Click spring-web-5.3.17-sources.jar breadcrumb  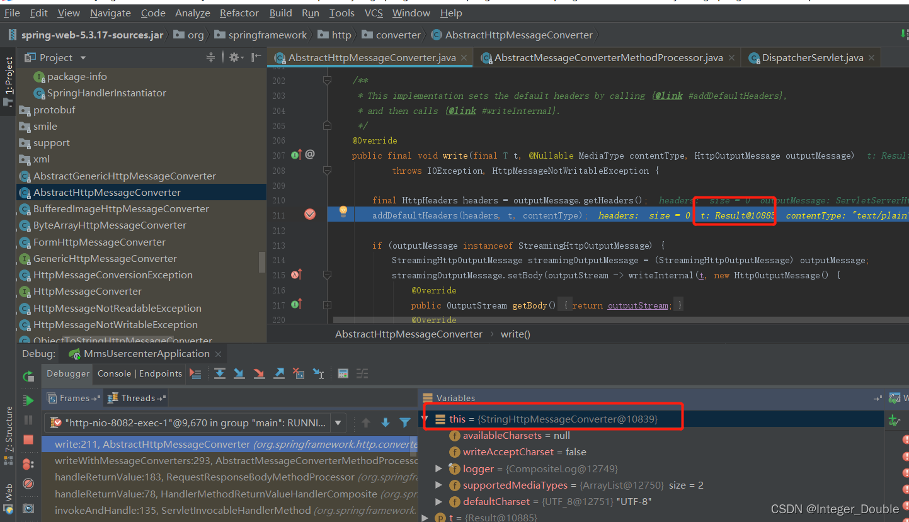tap(86, 35)
